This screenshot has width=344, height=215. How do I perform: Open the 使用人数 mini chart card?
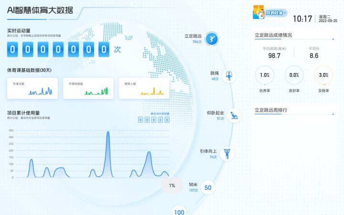(x=144, y=88)
